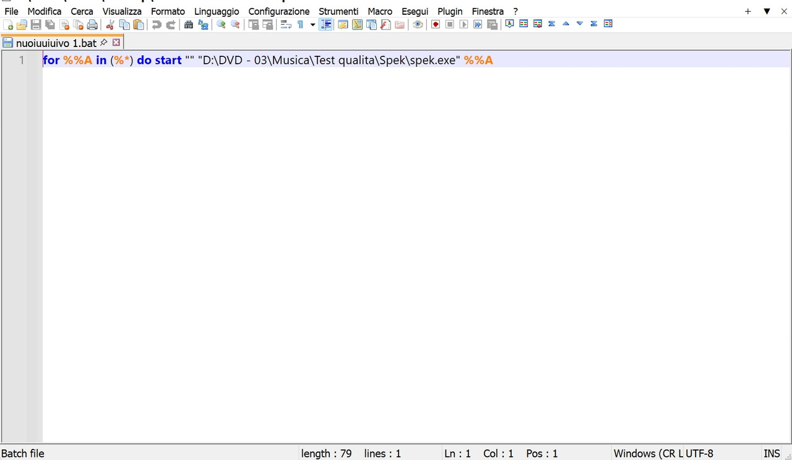Open the Folder as Workspace icon

click(400, 25)
